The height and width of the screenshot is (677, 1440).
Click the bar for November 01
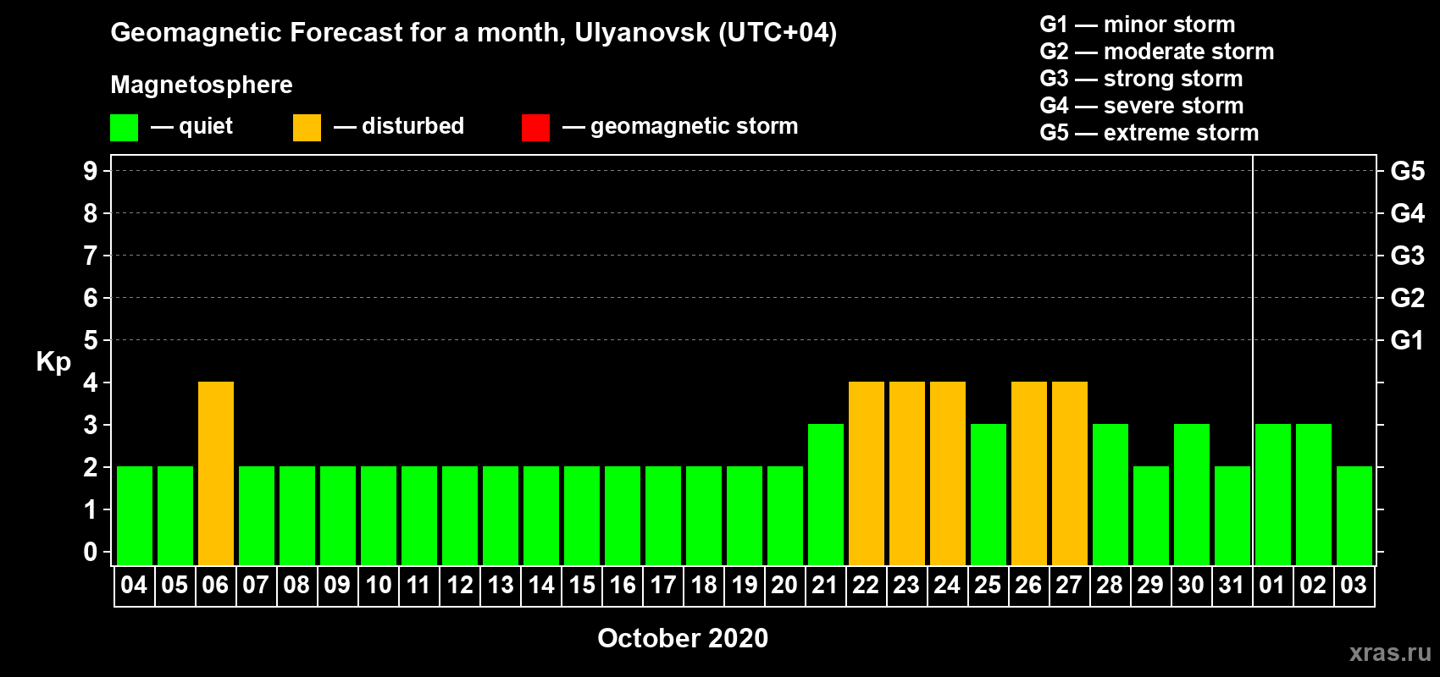tap(1273, 494)
